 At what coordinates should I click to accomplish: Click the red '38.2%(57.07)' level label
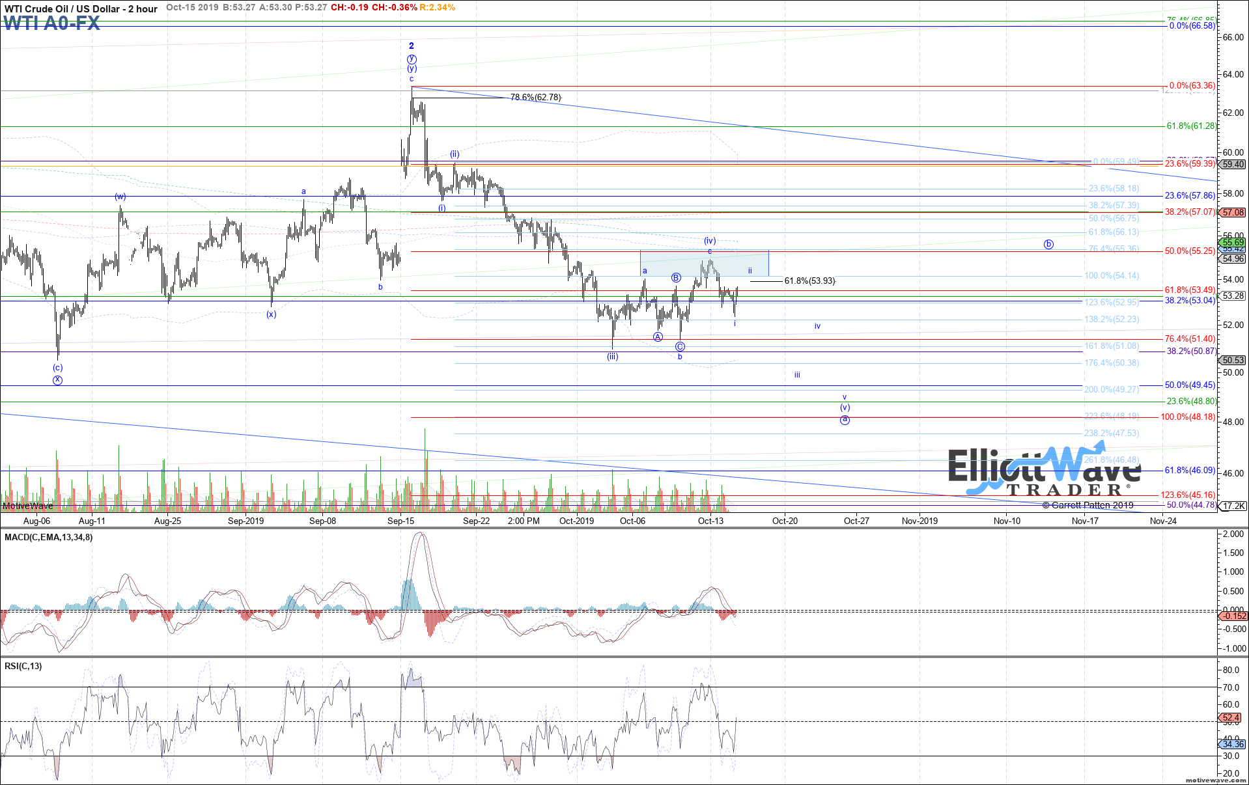pyautogui.click(x=1190, y=212)
